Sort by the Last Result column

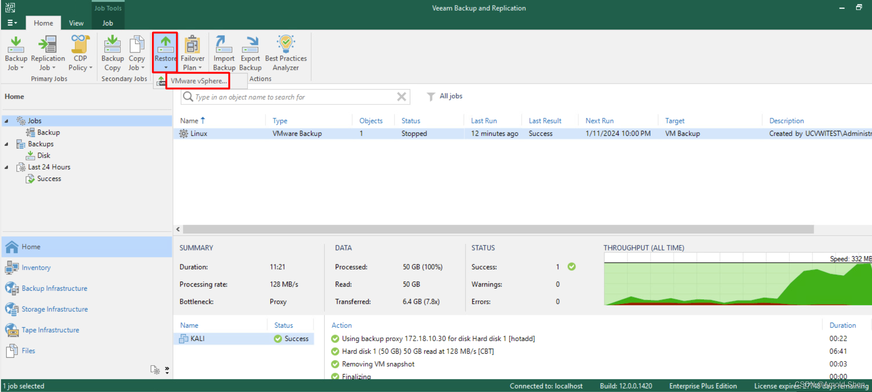(545, 121)
